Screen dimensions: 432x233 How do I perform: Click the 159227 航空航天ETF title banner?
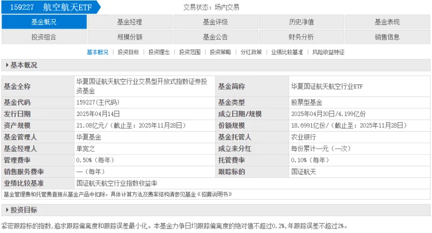(x=51, y=7)
